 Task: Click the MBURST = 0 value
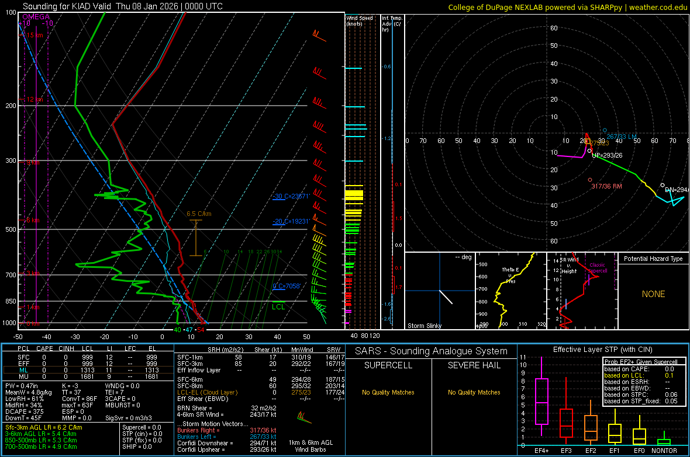click(122, 405)
